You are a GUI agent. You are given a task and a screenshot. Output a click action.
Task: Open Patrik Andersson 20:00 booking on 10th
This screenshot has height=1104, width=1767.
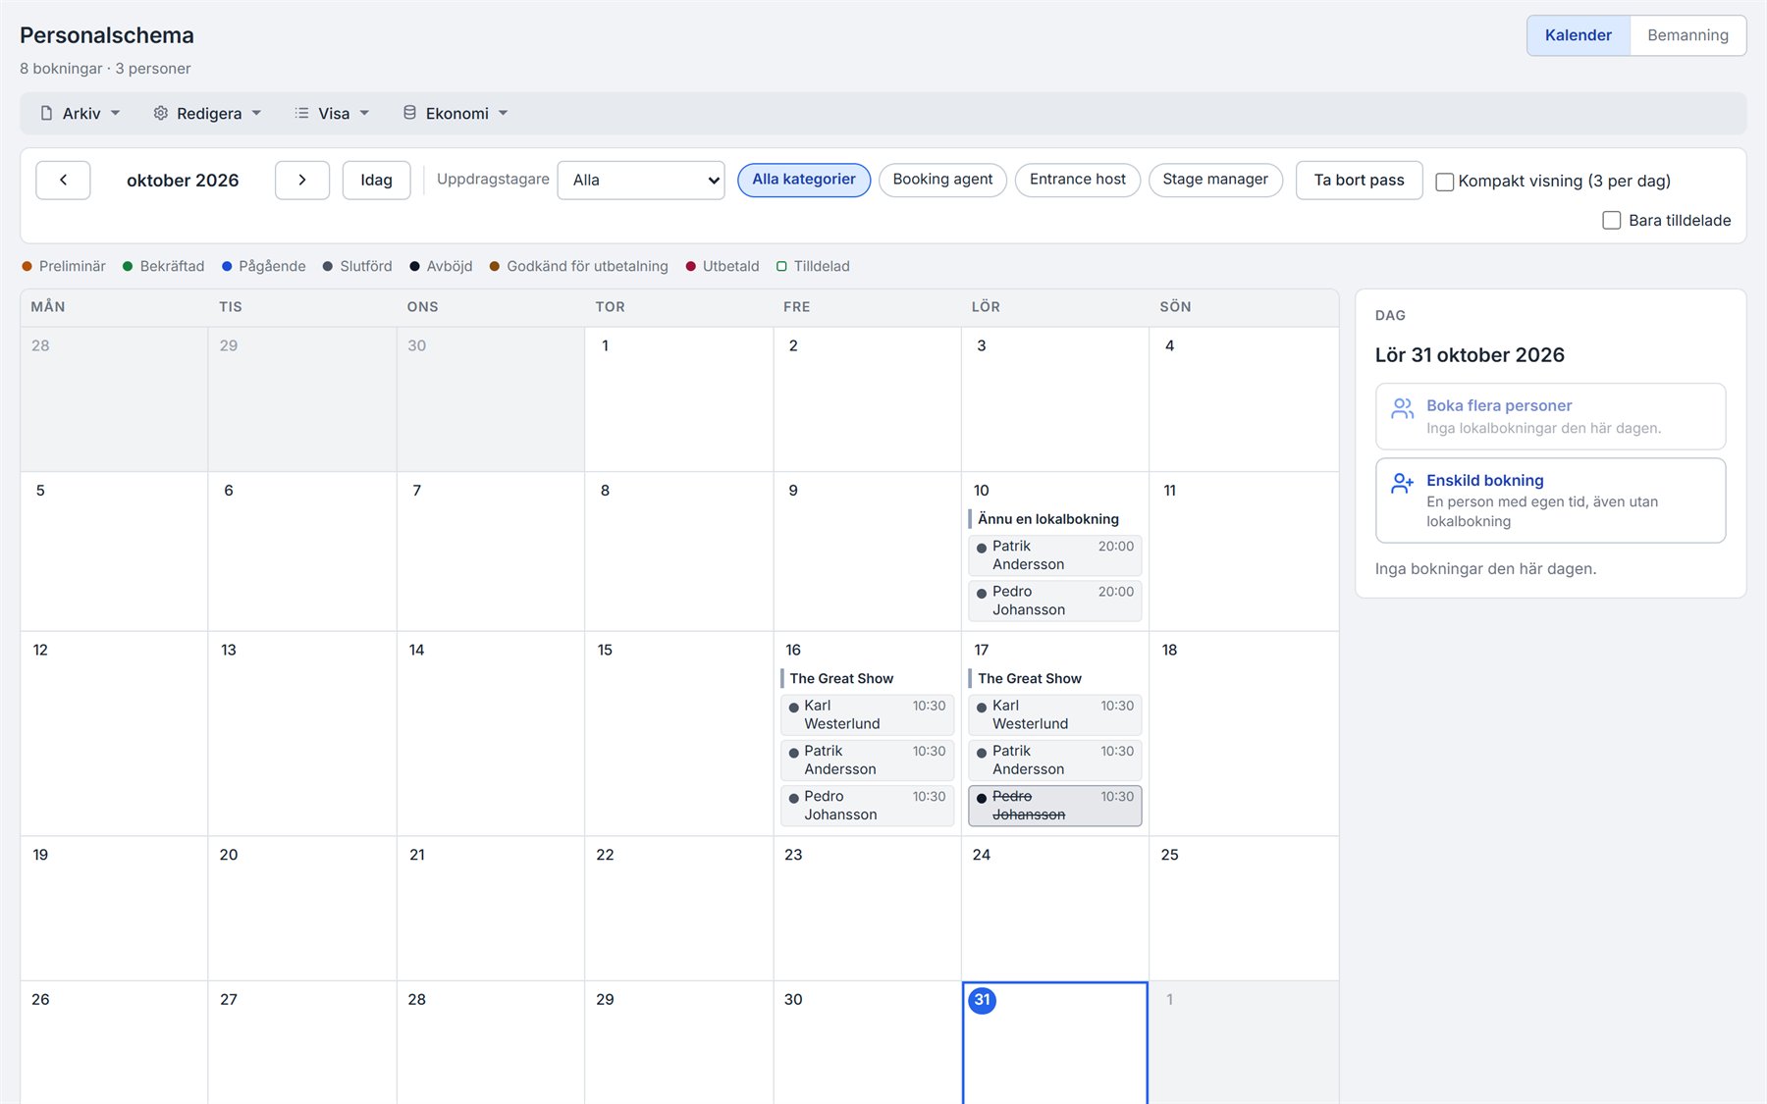(1054, 555)
